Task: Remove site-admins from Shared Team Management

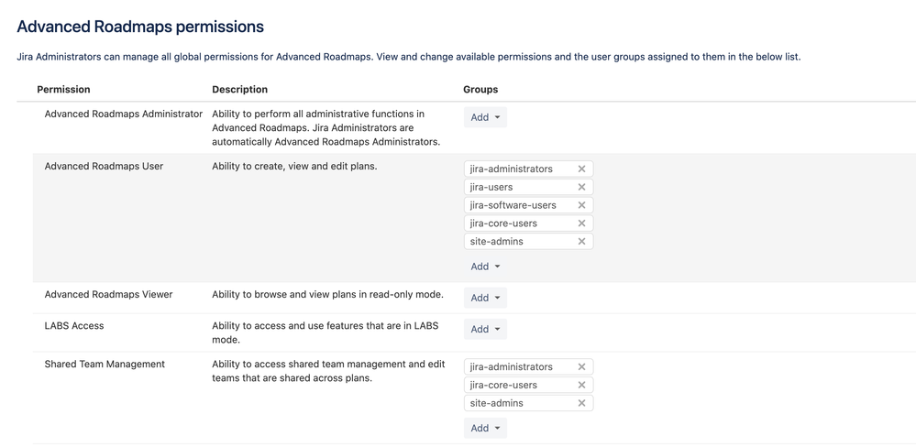Action: (x=581, y=403)
